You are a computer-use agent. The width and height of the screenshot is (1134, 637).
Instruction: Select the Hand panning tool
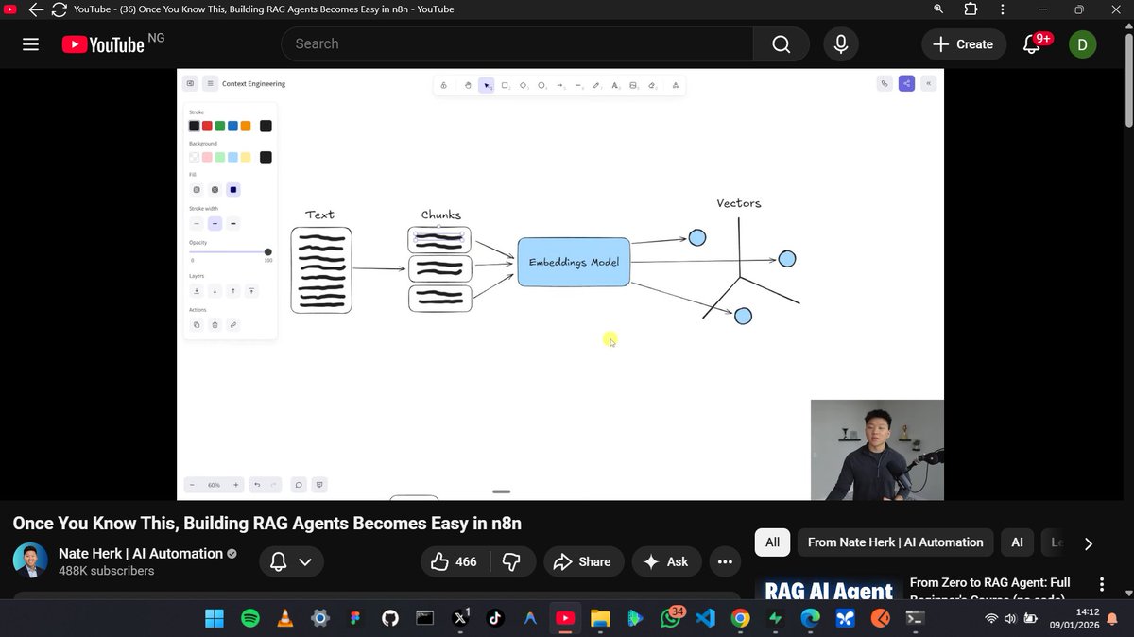[467, 85]
